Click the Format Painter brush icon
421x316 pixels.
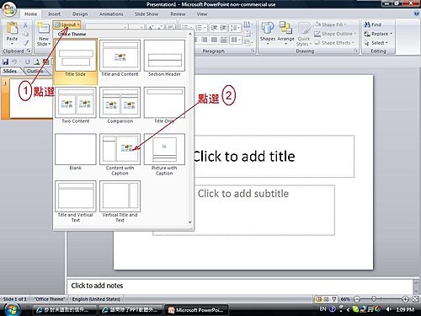(25, 43)
